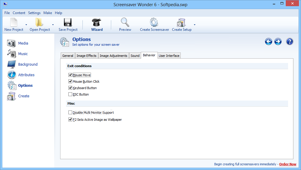Click the Preview toolbar label
Image resolution: width=301 pixels, height=170 pixels.
point(125,30)
